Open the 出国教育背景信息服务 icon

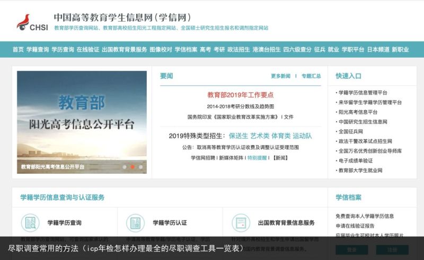click(x=241, y=223)
